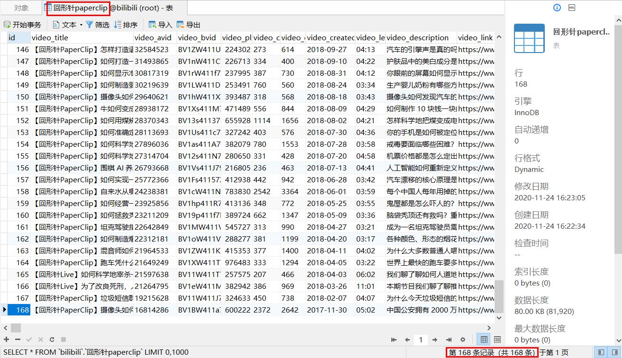This screenshot has height=358, width=622.
Task: Switch to grid view
Action: click(x=484, y=340)
